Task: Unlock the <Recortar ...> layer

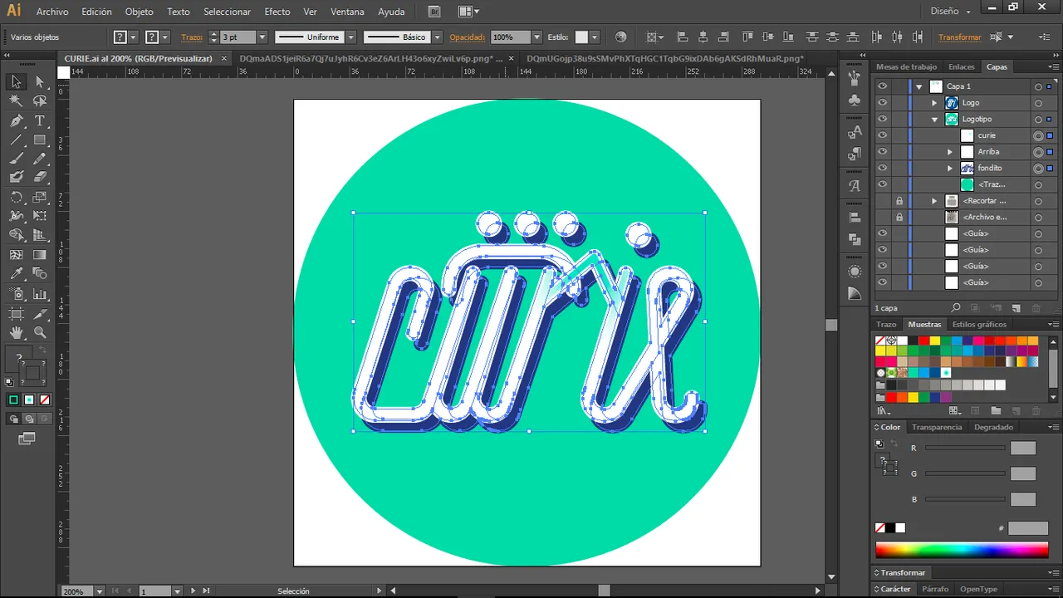Action: [899, 201]
